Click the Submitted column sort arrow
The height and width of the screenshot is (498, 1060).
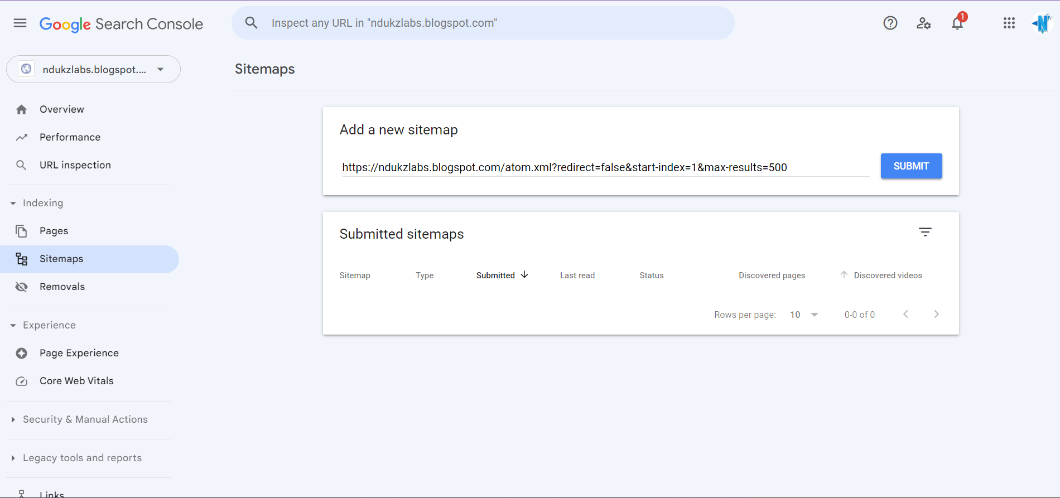tap(524, 275)
